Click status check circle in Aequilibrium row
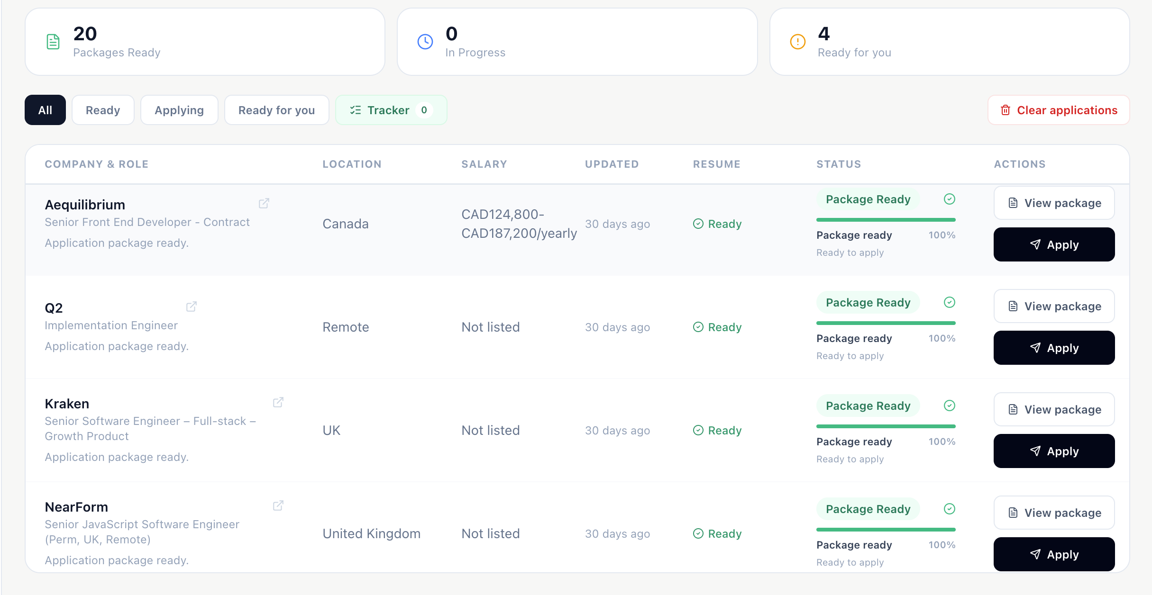The height and width of the screenshot is (595, 1152). (x=950, y=199)
